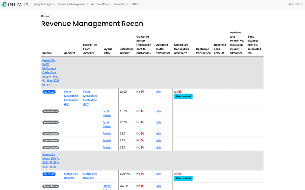Click Payout Recon badge in 31.25 row
The height and width of the screenshot is (190, 305).
[x=50, y=111]
